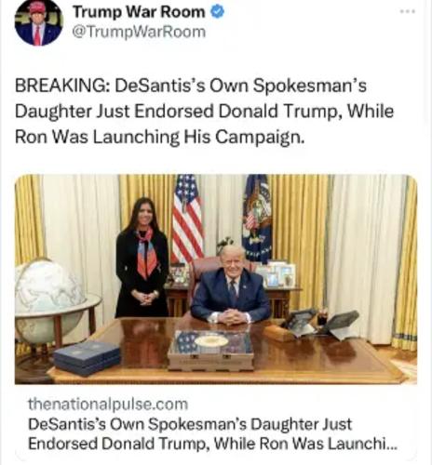Click the dark blue presidential flag
This screenshot has width=432, height=465.
258,217
